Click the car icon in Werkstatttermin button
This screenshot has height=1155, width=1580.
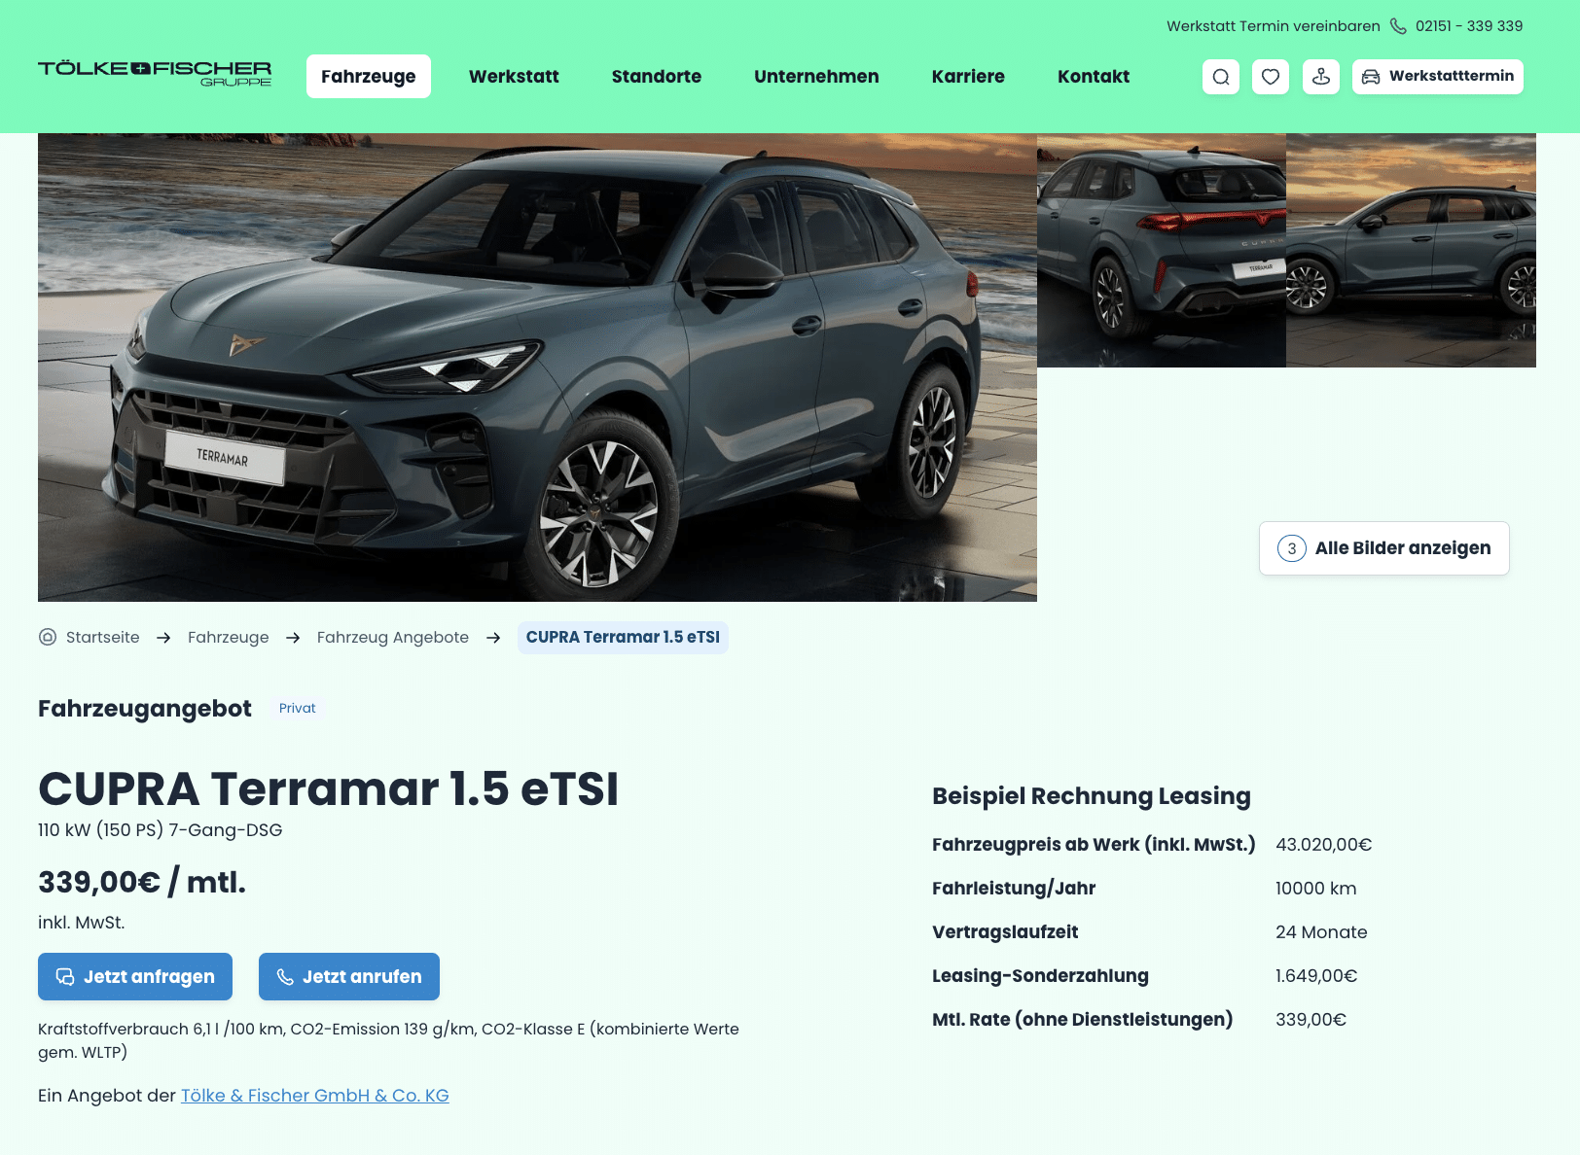point(1371,77)
